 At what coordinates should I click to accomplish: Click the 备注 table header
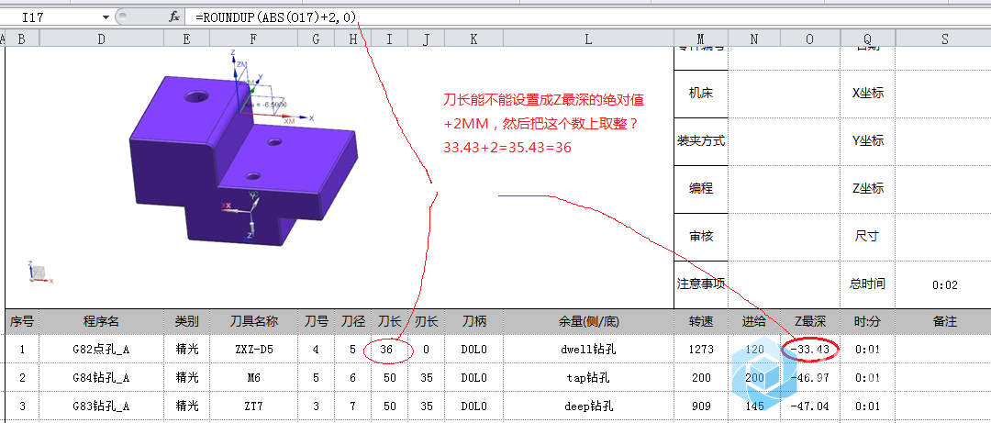945,322
